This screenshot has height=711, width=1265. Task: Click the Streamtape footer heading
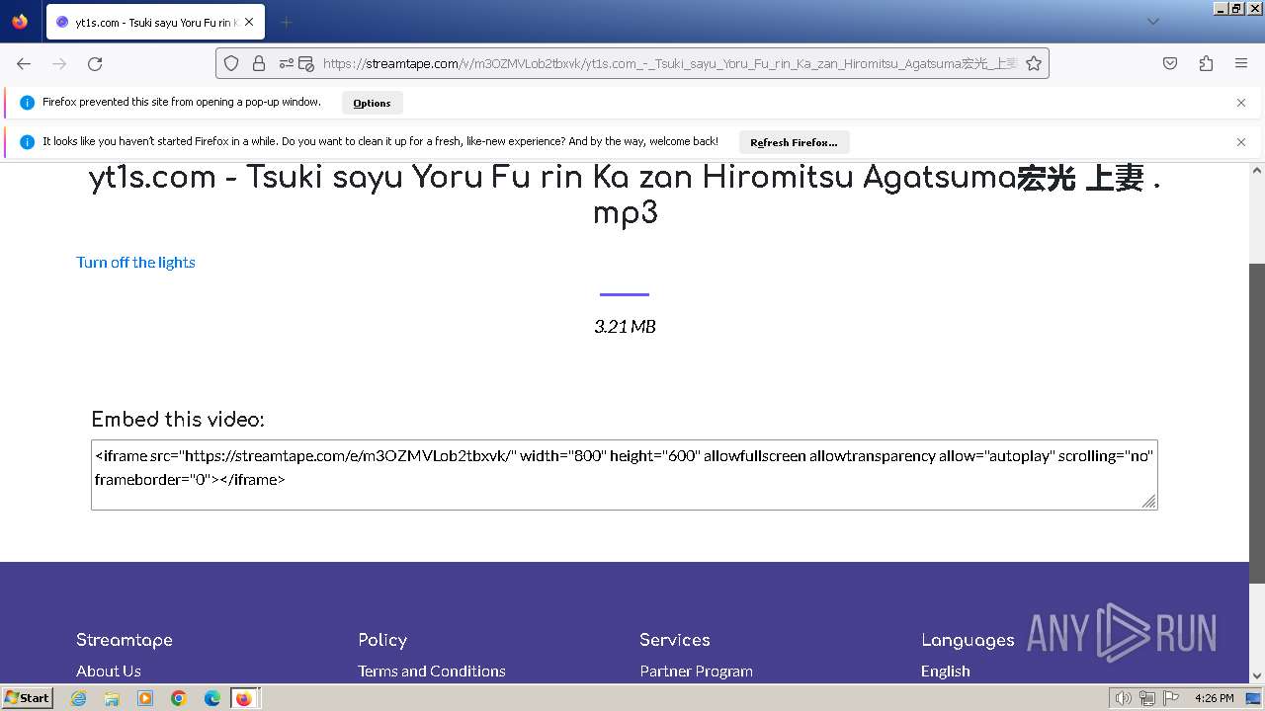pos(125,640)
